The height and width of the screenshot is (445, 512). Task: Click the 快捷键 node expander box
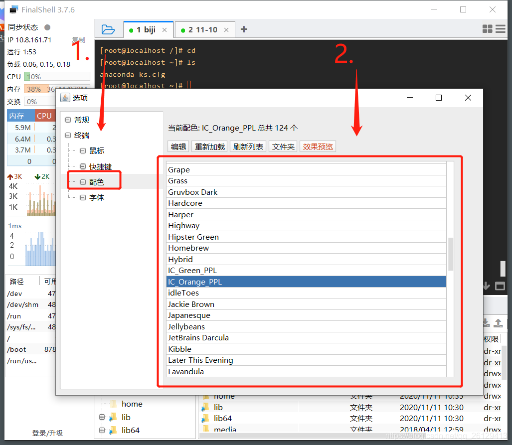pos(83,166)
